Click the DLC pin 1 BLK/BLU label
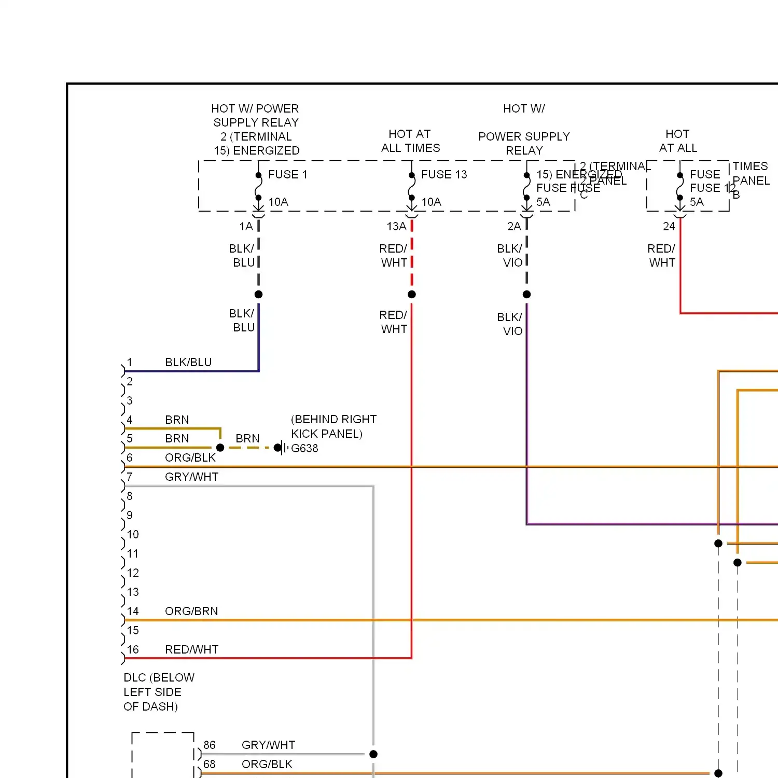Viewport: 778px width, 778px height. pyautogui.click(x=188, y=363)
